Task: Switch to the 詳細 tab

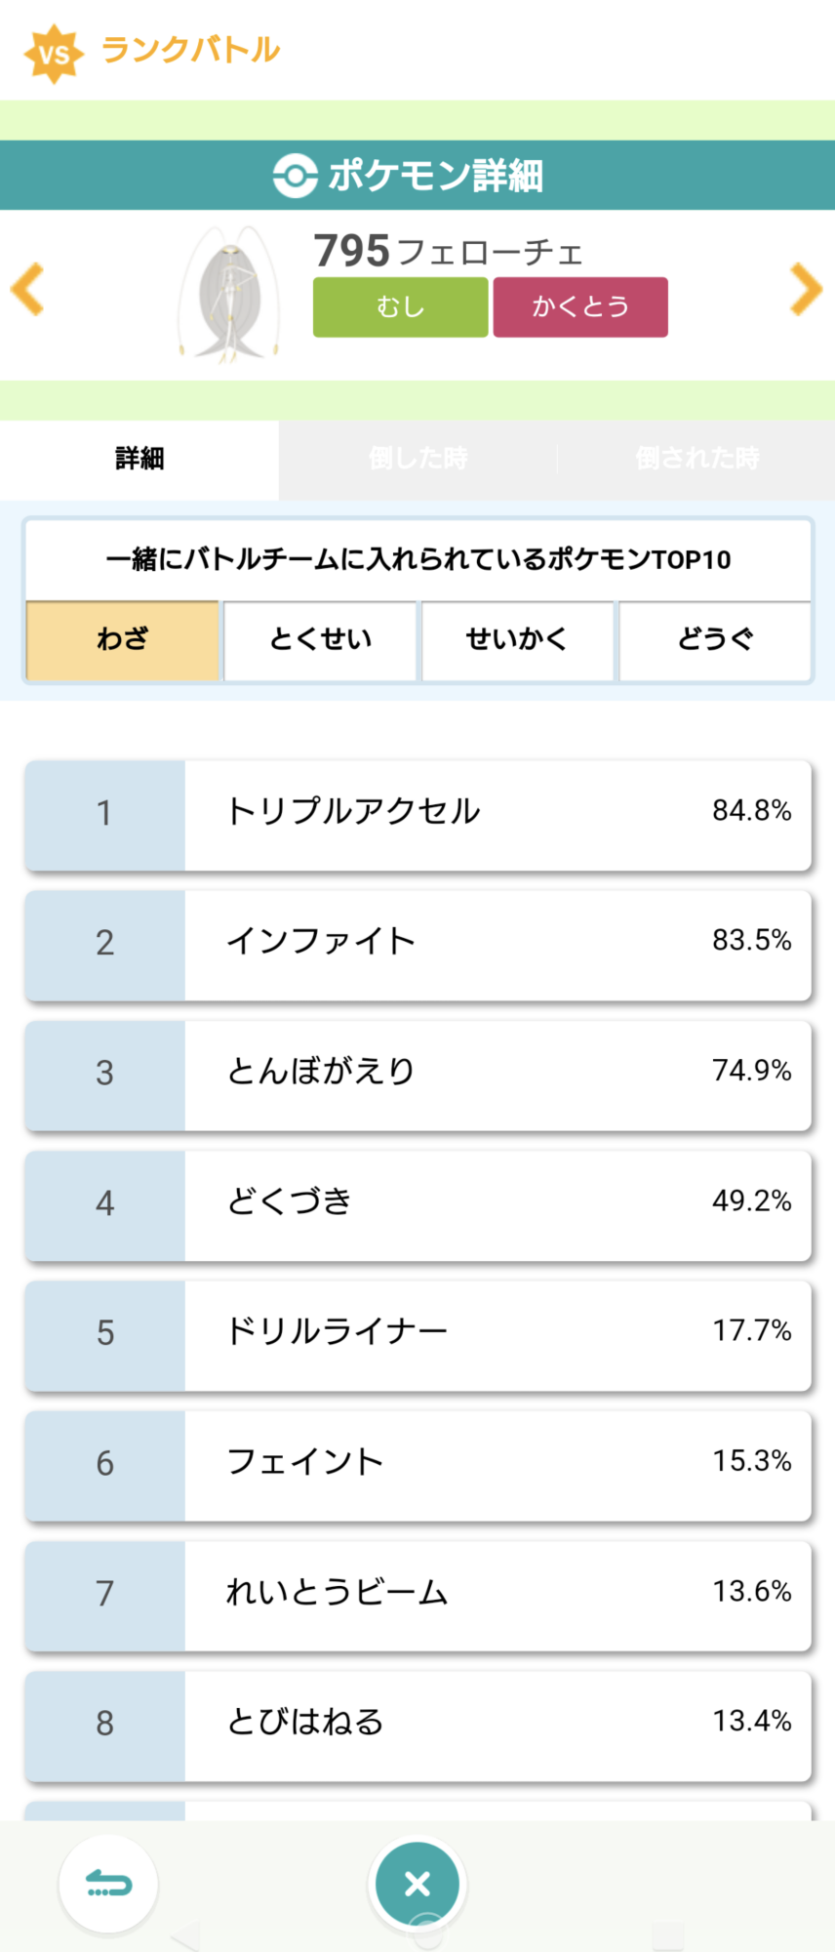Action: point(139,459)
